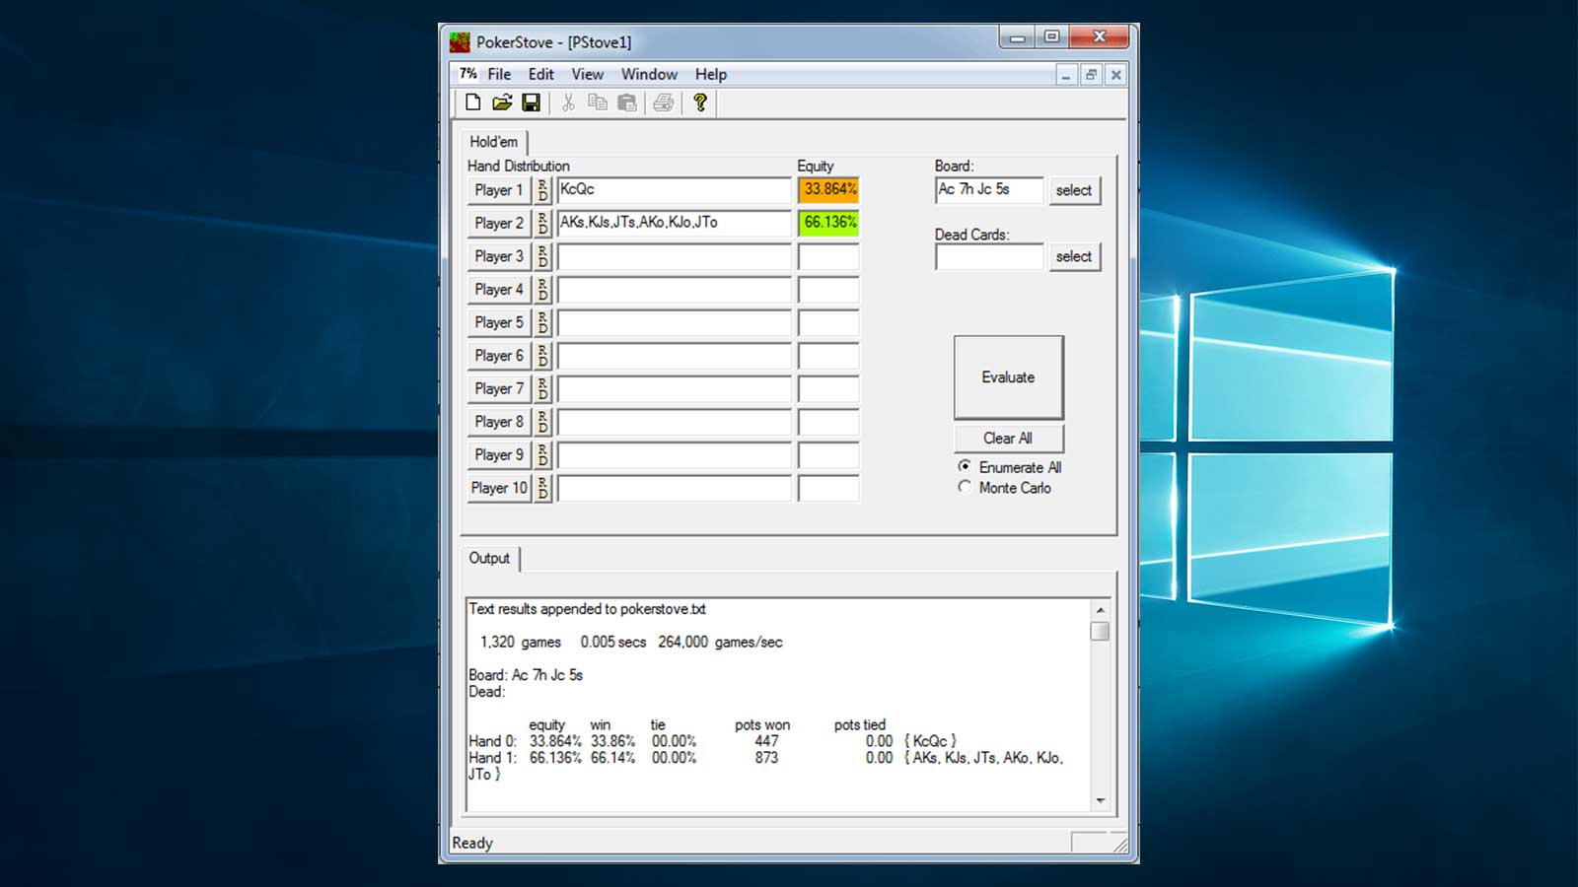
Task: Open the Player 7 hand selector button
Action: pos(499,388)
